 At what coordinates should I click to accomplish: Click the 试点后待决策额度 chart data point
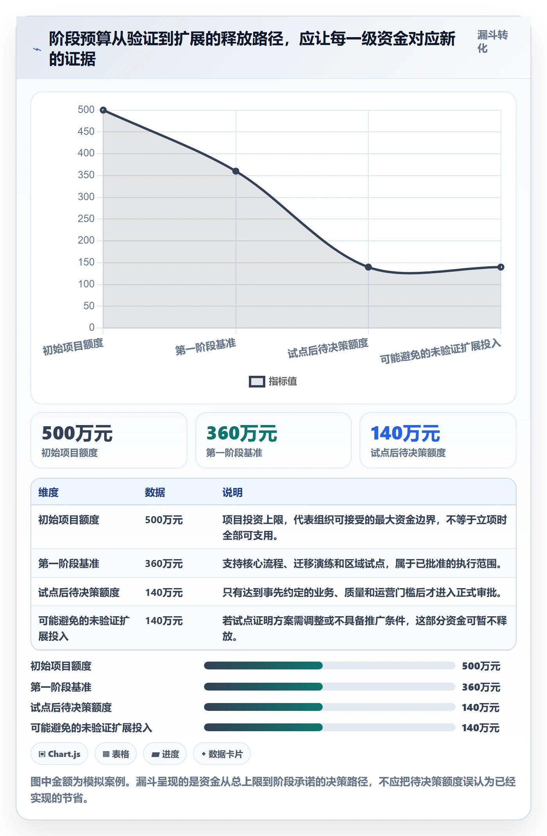pyautogui.click(x=368, y=267)
